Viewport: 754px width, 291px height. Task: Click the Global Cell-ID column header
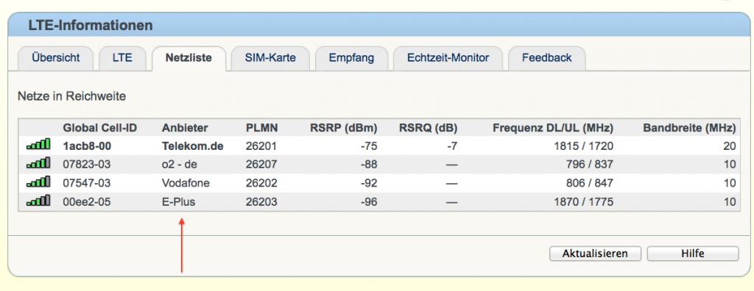click(x=100, y=128)
